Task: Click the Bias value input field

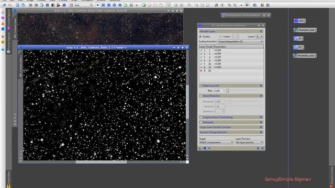Action: click(x=219, y=91)
